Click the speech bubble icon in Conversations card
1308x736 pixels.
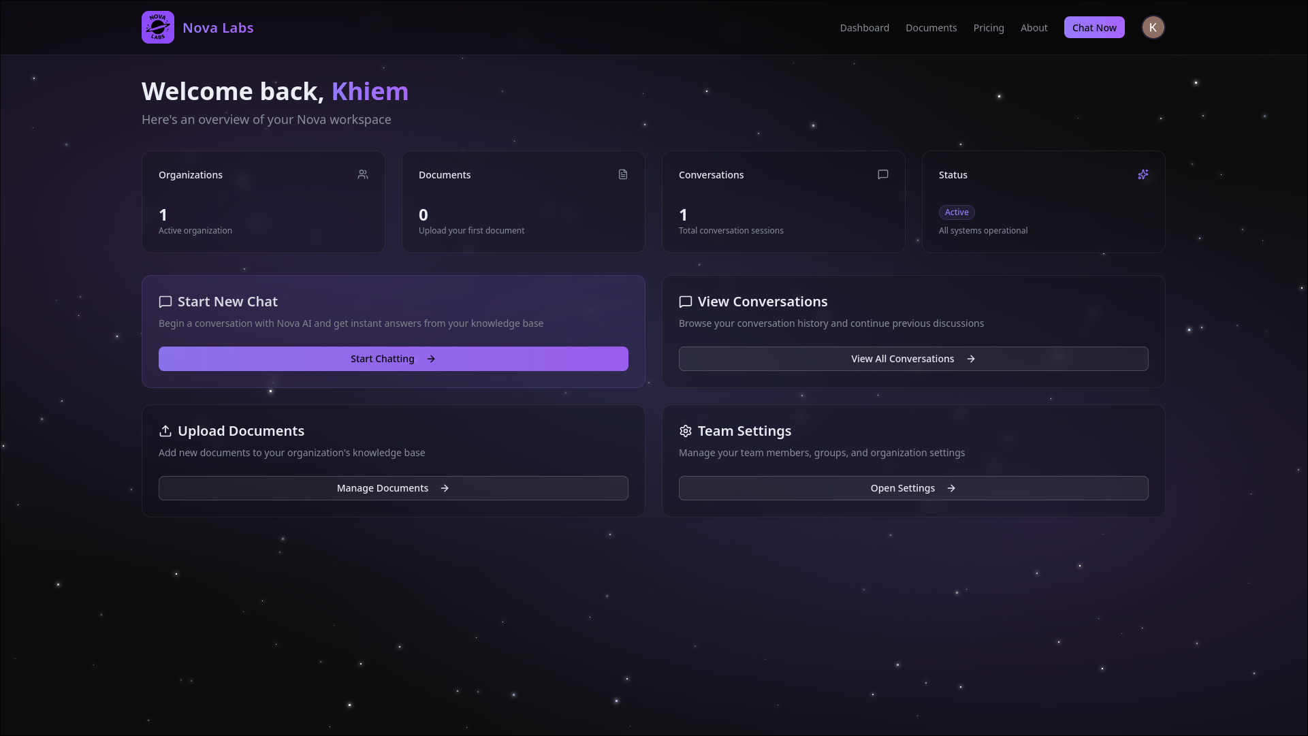[x=883, y=174]
